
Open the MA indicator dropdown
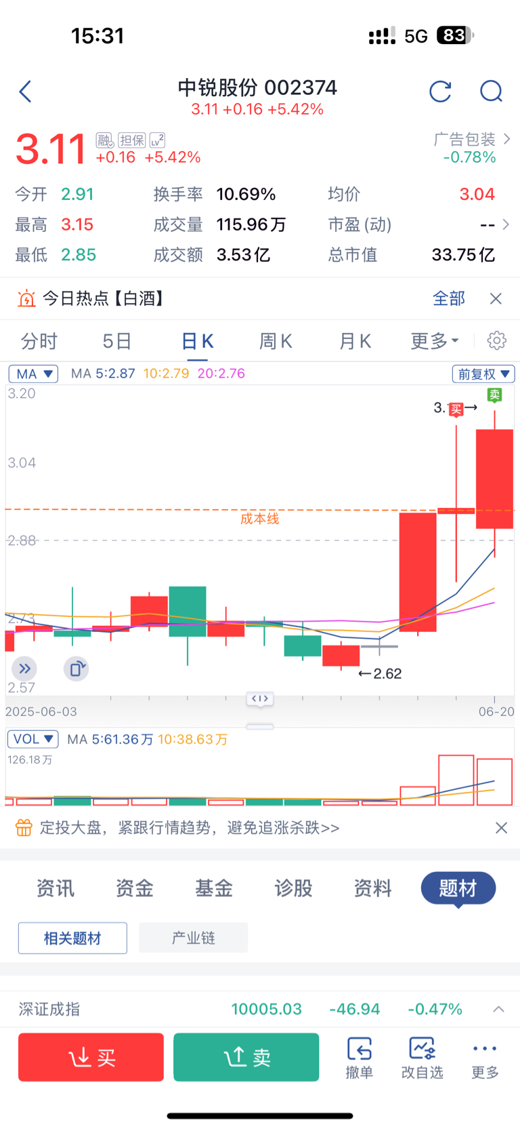(x=33, y=374)
